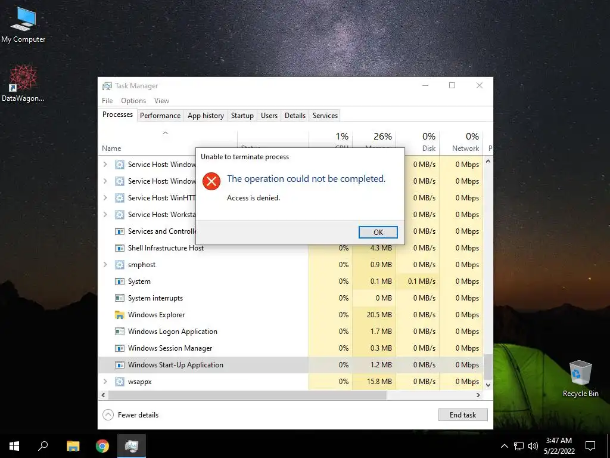Open taskbar search magnifier

(43, 446)
